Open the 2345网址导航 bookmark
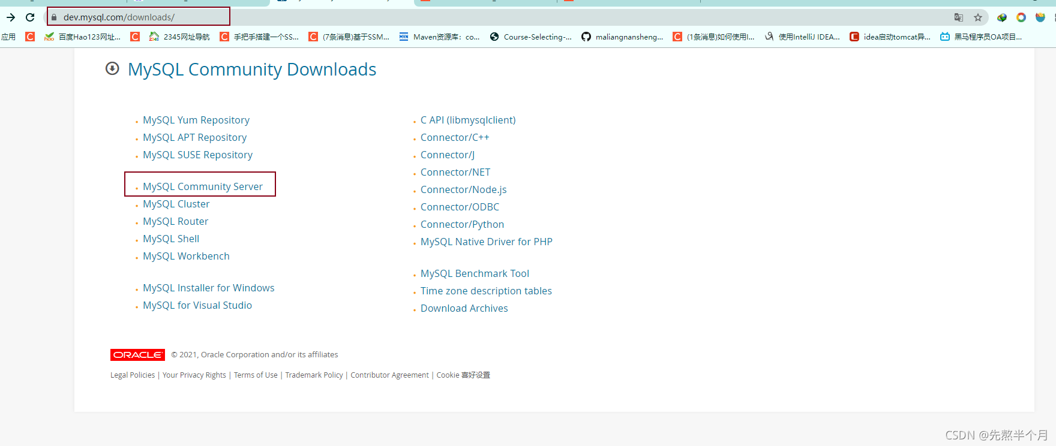This screenshot has height=446, width=1056. (x=179, y=37)
